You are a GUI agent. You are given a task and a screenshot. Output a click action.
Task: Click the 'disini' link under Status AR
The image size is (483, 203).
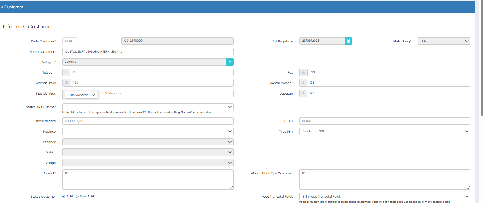pyautogui.click(x=209, y=112)
